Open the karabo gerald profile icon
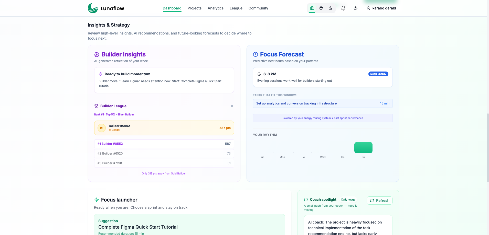 coord(368,8)
